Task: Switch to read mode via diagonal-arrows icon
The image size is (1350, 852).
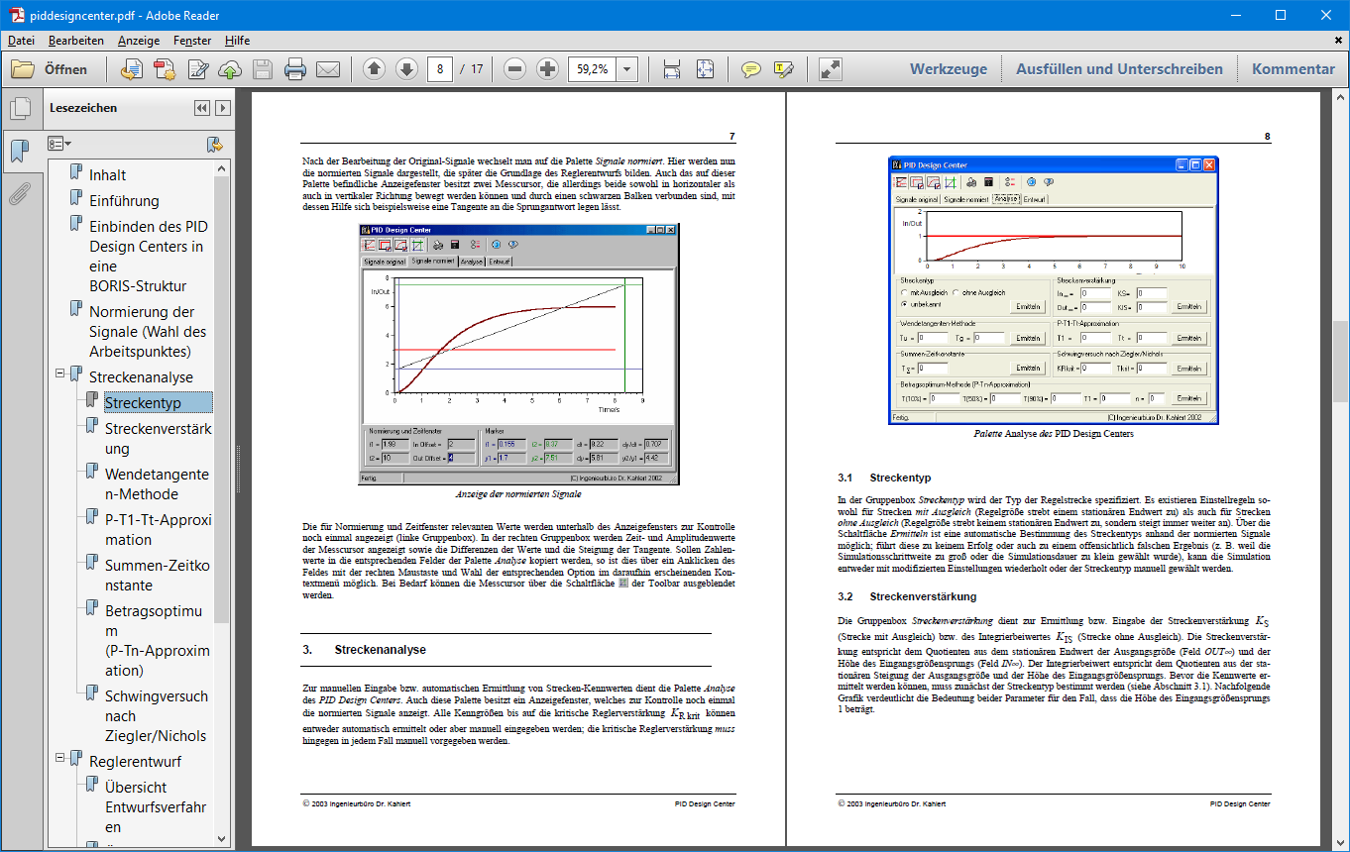Action: coord(831,69)
